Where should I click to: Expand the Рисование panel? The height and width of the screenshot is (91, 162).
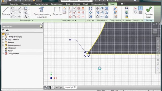pos(27,20)
